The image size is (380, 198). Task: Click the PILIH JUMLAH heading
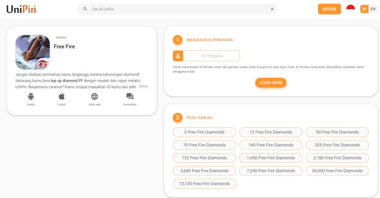point(199,117)
